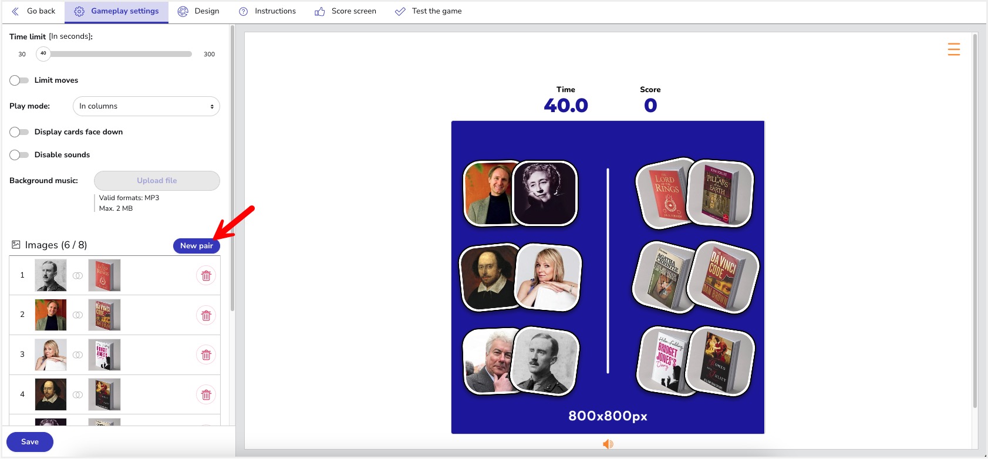The width and height of the screenshot is (988, 459).
Task: Open the Play mode dropdown
Action: 146,106
